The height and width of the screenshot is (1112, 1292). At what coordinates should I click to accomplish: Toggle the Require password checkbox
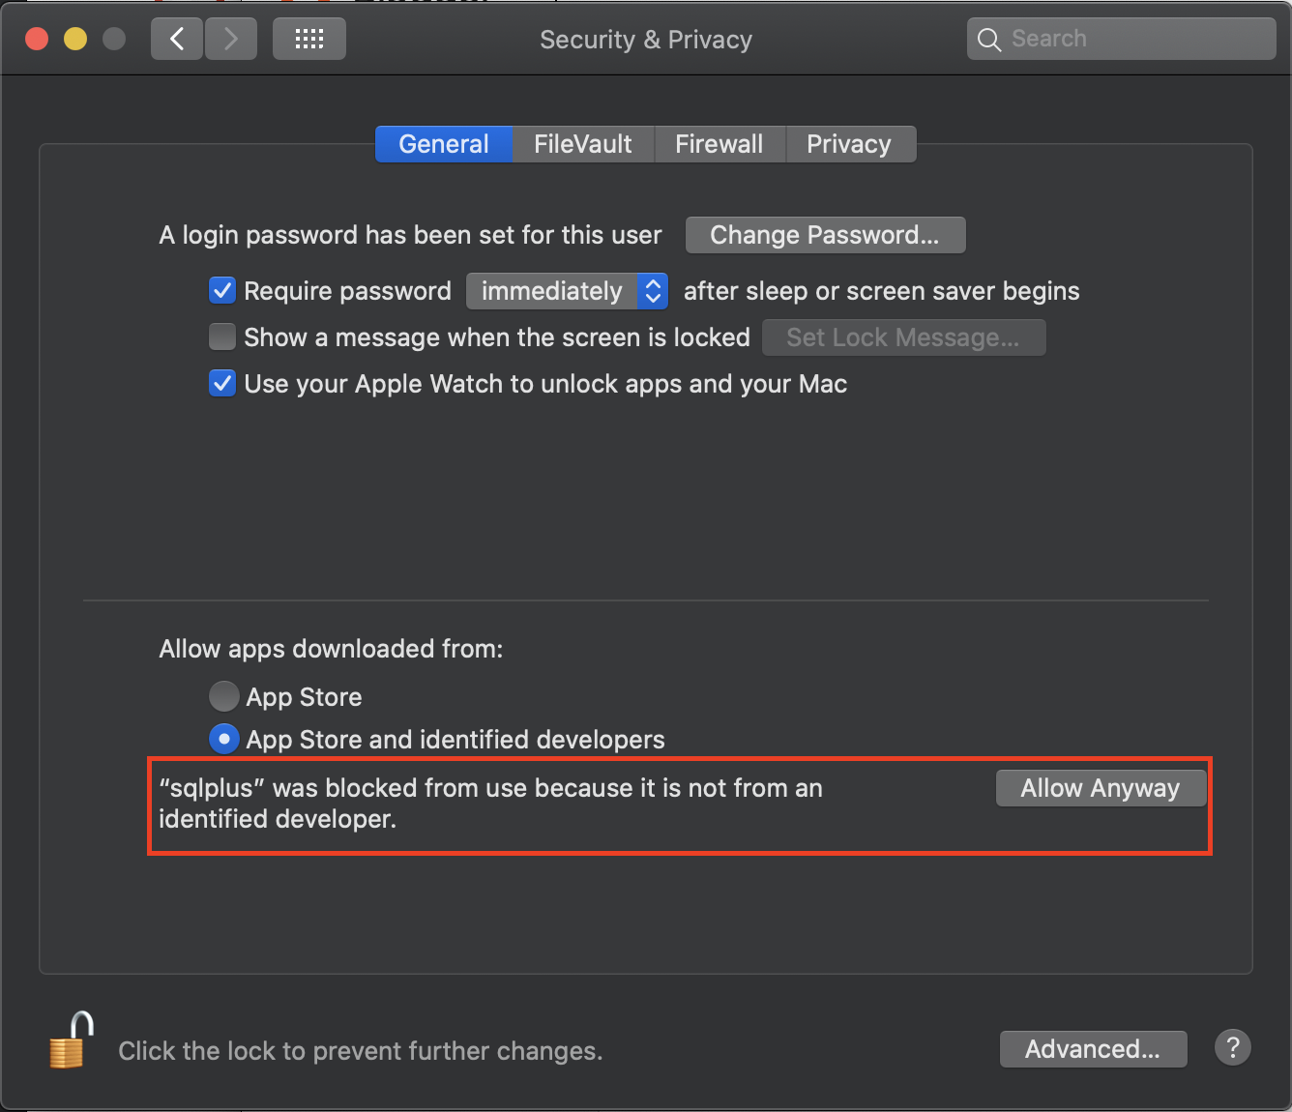tap(222, 290)
